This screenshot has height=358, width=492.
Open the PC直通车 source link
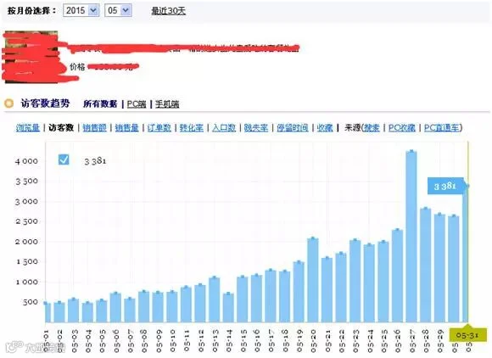pos(442,128)
